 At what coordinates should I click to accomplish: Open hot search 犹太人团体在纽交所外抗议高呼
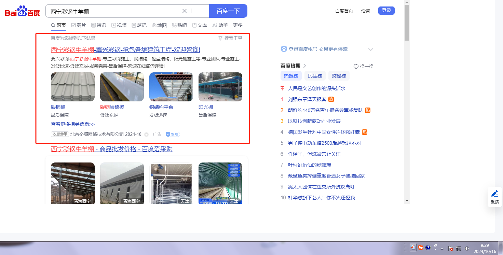tap(322, 187)
